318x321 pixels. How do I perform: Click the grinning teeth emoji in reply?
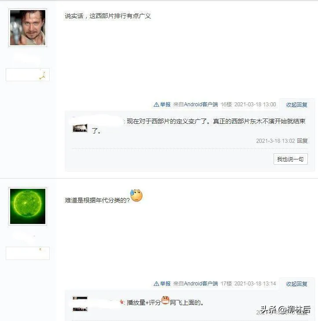coord(165,300)
